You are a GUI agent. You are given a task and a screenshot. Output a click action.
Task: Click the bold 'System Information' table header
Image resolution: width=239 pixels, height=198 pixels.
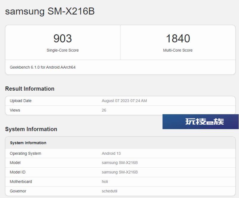pos(28,143)
